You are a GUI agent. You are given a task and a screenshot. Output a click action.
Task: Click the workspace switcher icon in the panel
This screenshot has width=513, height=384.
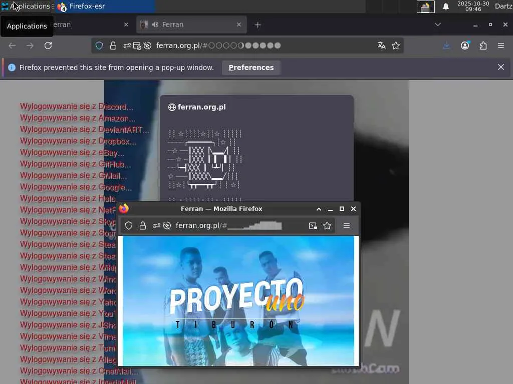(x=425, y=6)
